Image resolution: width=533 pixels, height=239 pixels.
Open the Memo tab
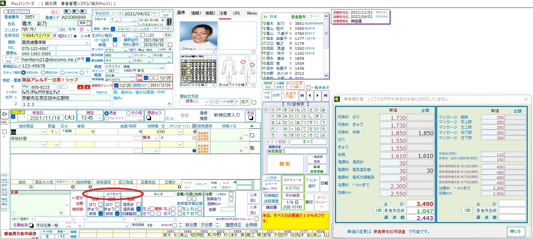click(252, 13)
